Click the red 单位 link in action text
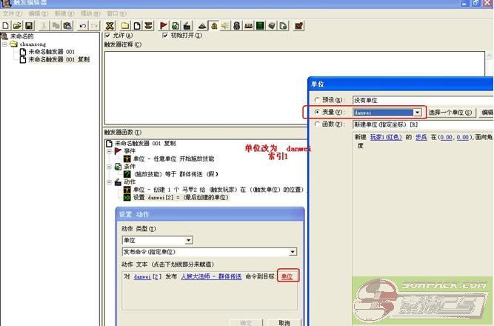The image size is (494, 326). [x=287, y=276]
